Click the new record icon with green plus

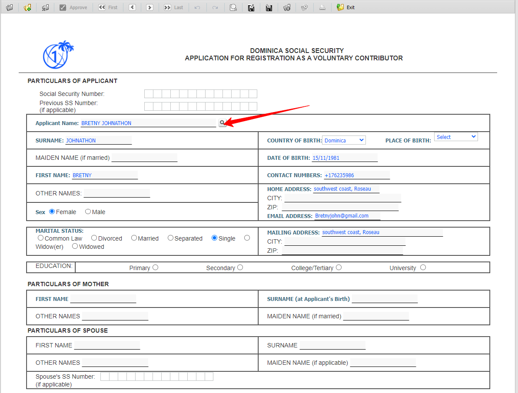tap(27, 7)
